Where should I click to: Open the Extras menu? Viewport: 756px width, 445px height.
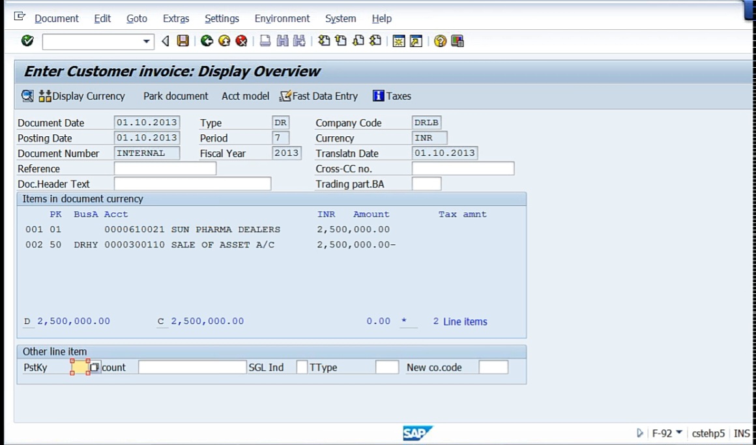pyautogui.click(x=176, y=18)
